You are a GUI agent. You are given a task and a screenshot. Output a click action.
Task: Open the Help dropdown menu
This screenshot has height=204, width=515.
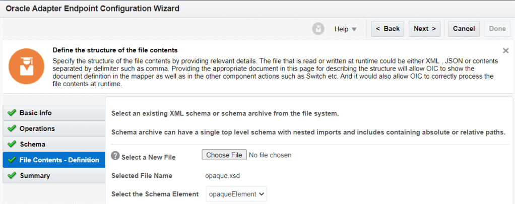(345, 29)
